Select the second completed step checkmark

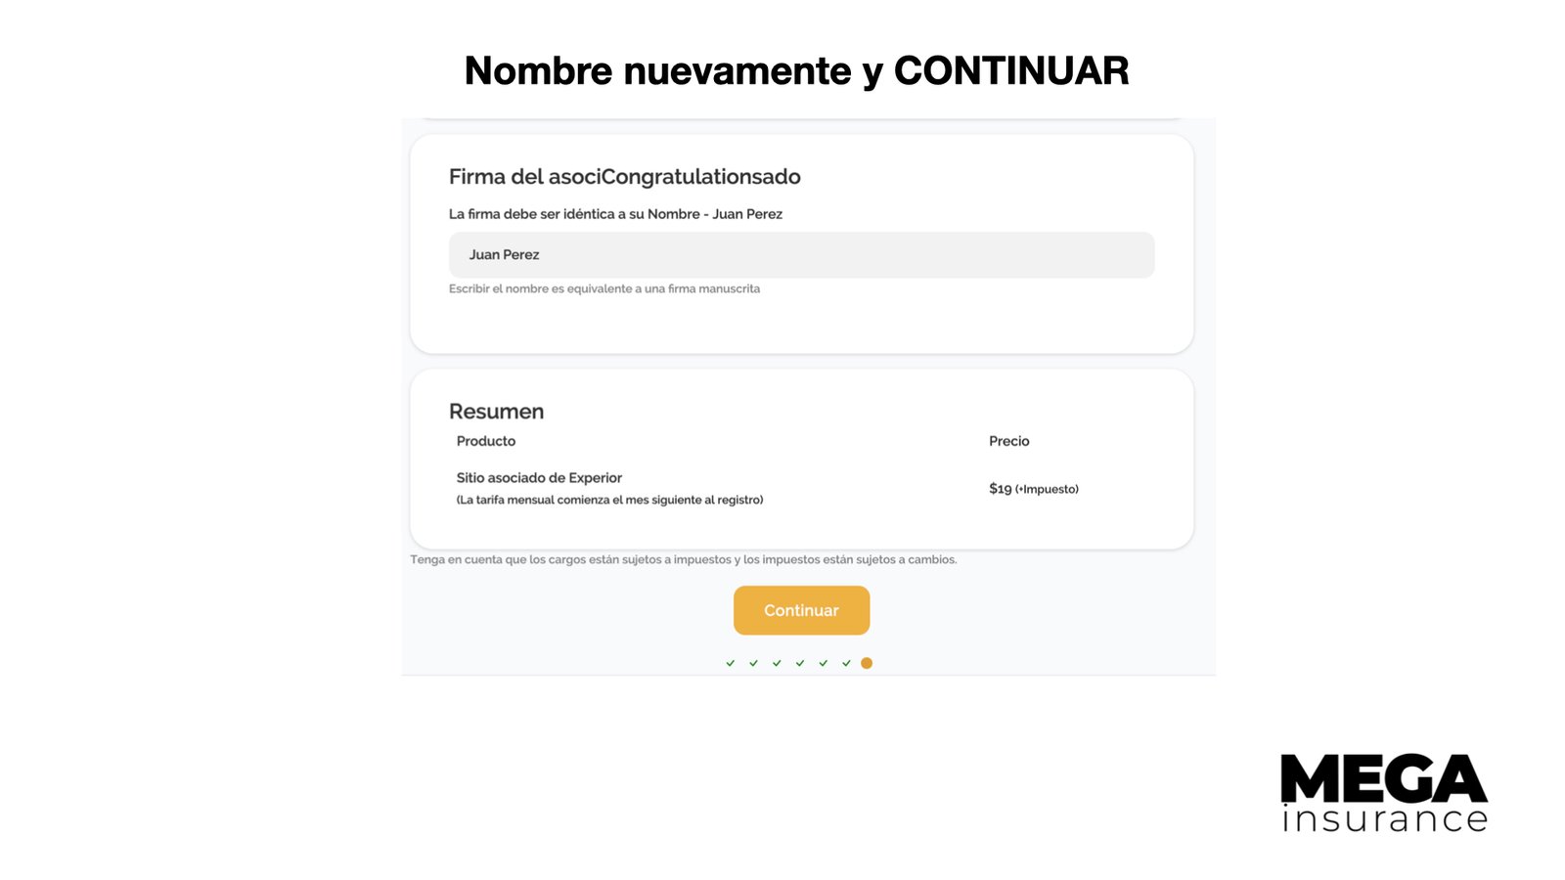point(753,663)
